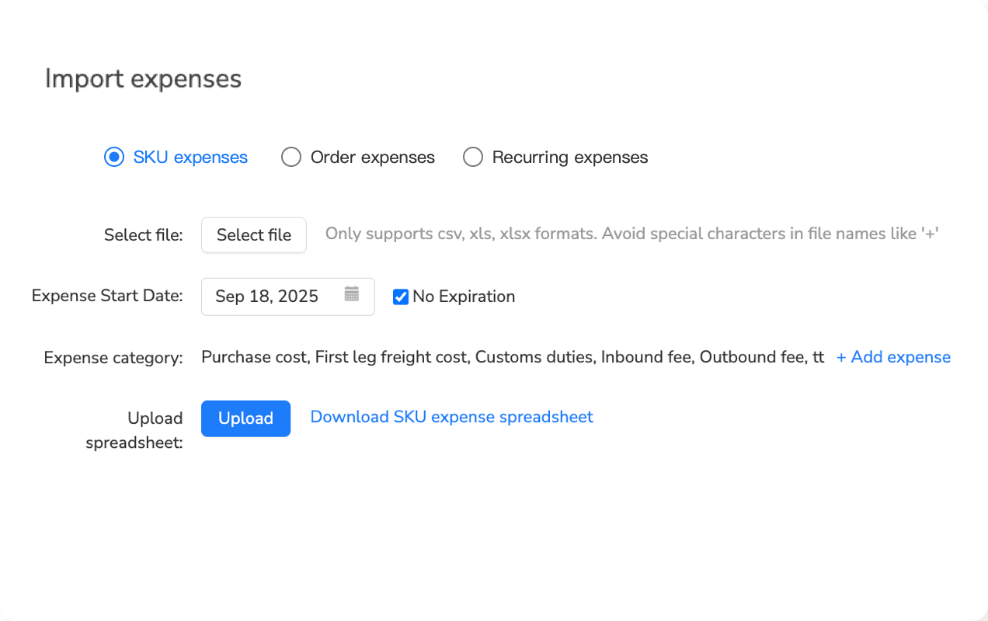Image resolution: width=988 pixels, height=621 pixels.
Task: Click the Expense category label
Action: pyautogui.click(x=113, y=358)
